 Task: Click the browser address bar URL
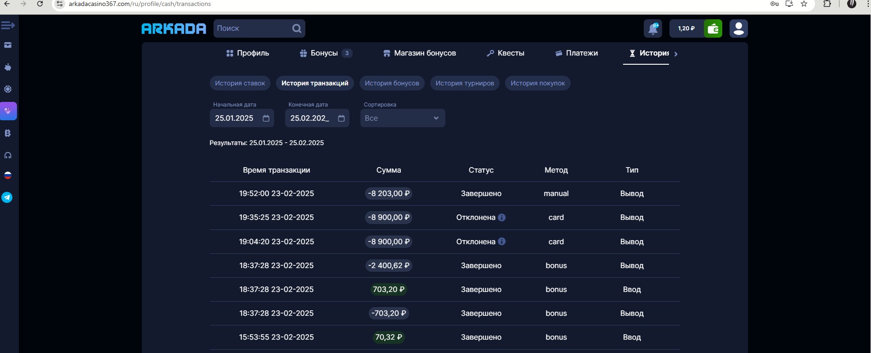[x=140, y=4]
